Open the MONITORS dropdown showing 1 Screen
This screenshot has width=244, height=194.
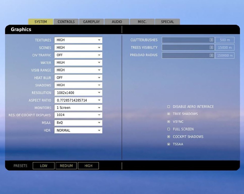(x=78, y=108)
